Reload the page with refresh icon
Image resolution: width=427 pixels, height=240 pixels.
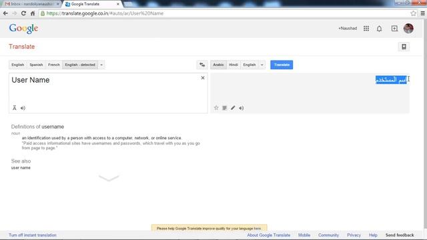[23, 13]
